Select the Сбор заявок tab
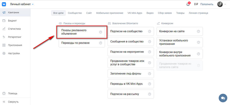The image size is (230, 105). tap(165, 13)
